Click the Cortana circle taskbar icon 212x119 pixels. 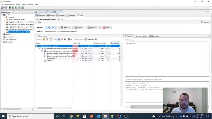tap(57, 116)
